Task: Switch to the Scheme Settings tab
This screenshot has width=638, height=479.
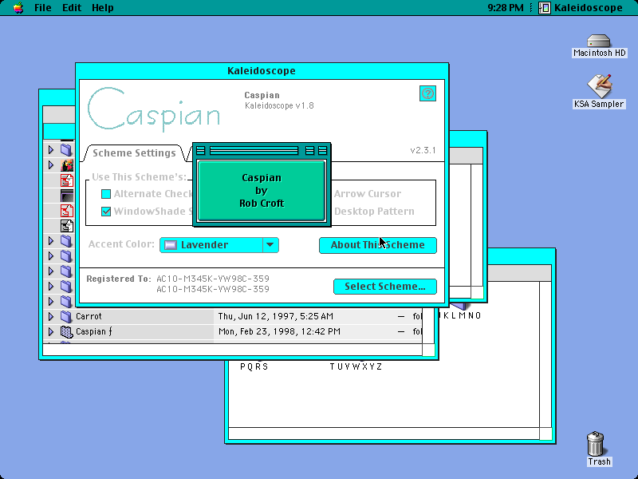Action: (x=134, y=153)
